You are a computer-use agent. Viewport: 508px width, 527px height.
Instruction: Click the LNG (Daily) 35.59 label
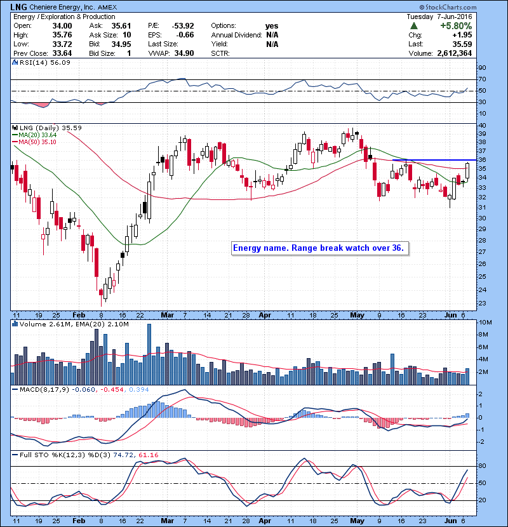click(51, 128)
